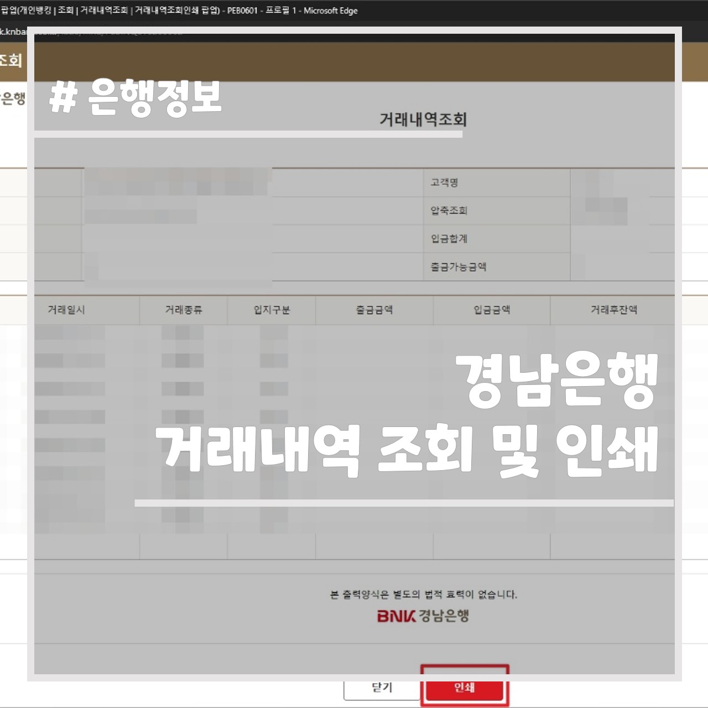This screenshot has height=708, width=708.
Task: Click the BNK 경남은행 logo
Action: point(423,616)
